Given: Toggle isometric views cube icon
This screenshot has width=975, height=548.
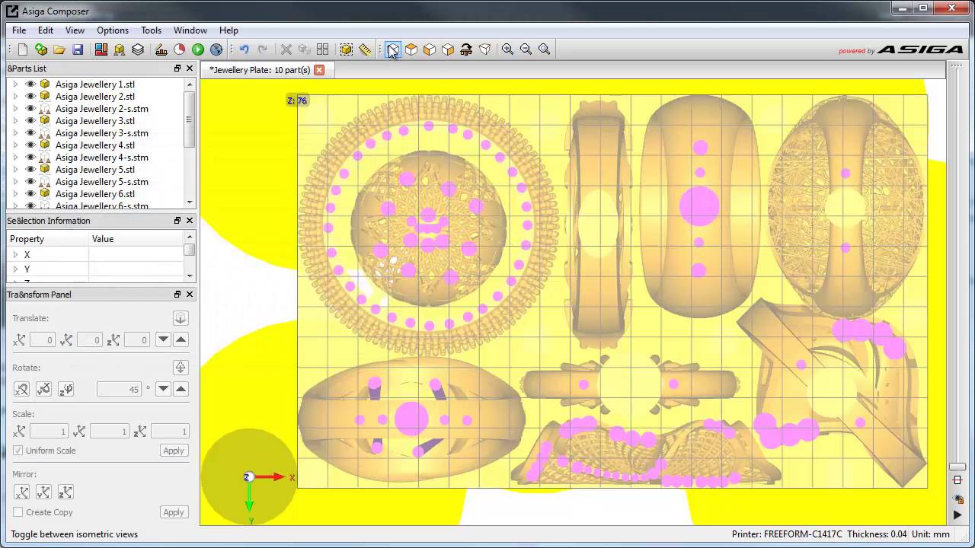Looking at the screenshot, I should tap(392, 49).
